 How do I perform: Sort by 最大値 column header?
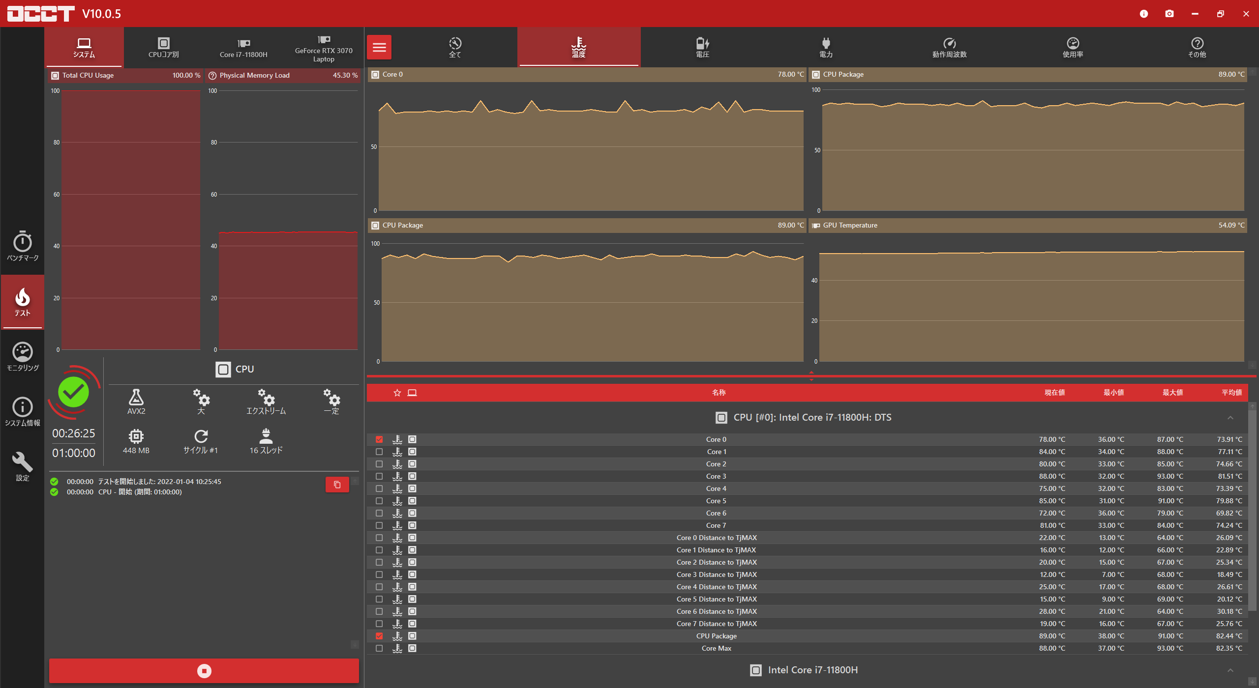pos(1172,393)
